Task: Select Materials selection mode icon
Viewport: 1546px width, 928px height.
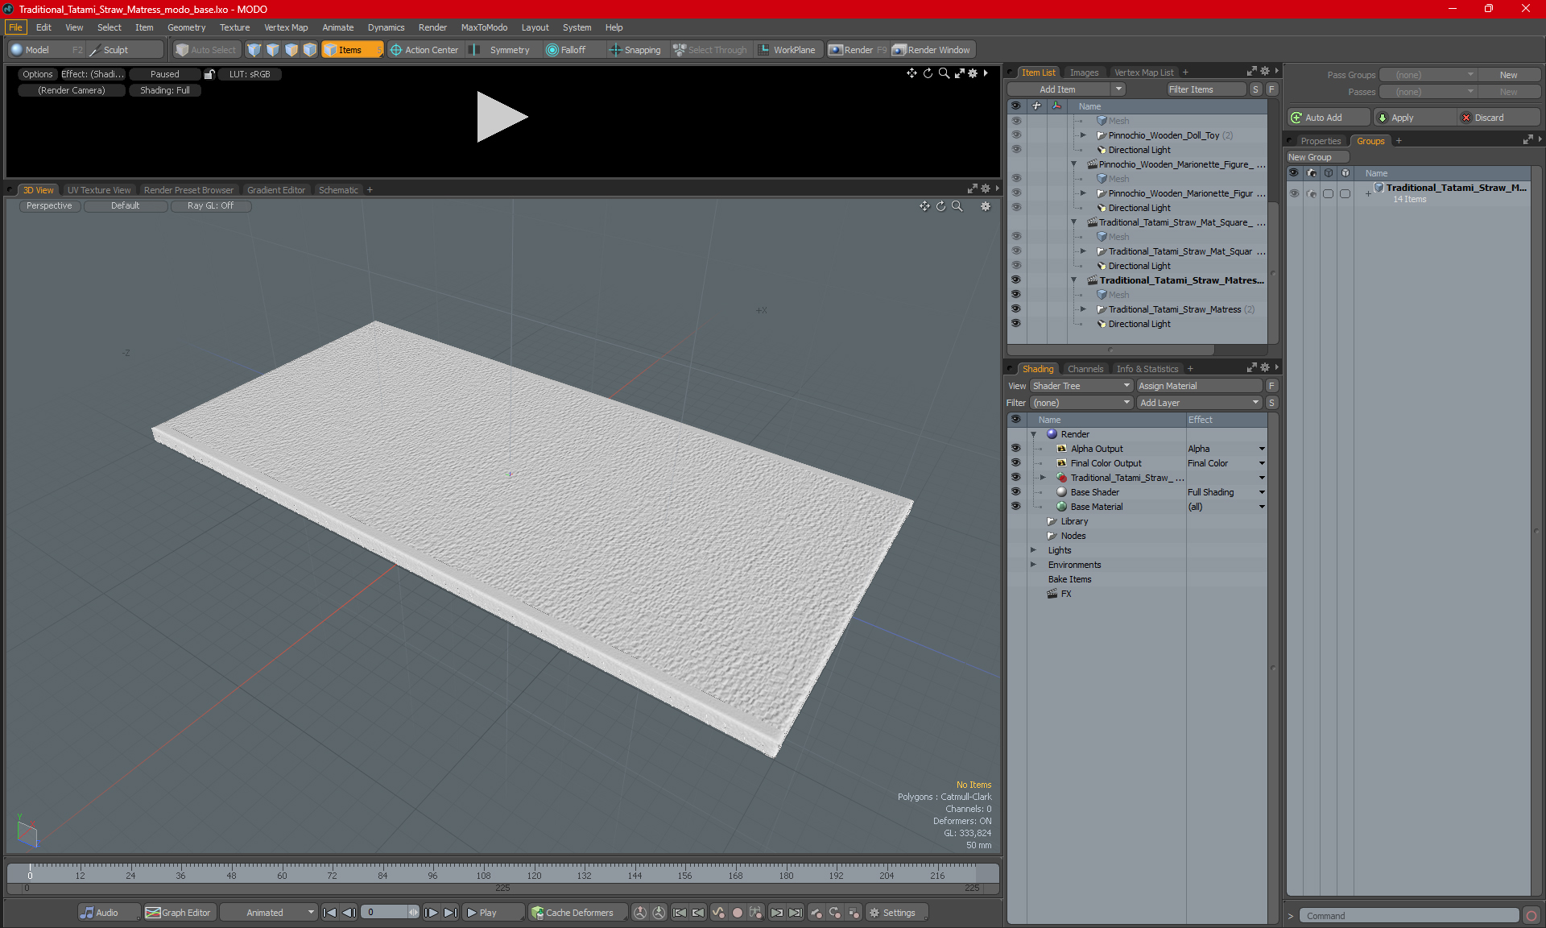Action: coord(310,50)
